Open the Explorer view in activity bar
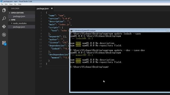170x95 pixels. (4, 10)
